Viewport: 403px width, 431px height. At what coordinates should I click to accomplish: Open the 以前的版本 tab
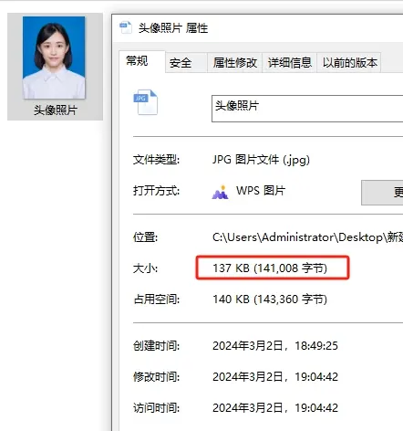pyautogui.click(x=349, y=63)
